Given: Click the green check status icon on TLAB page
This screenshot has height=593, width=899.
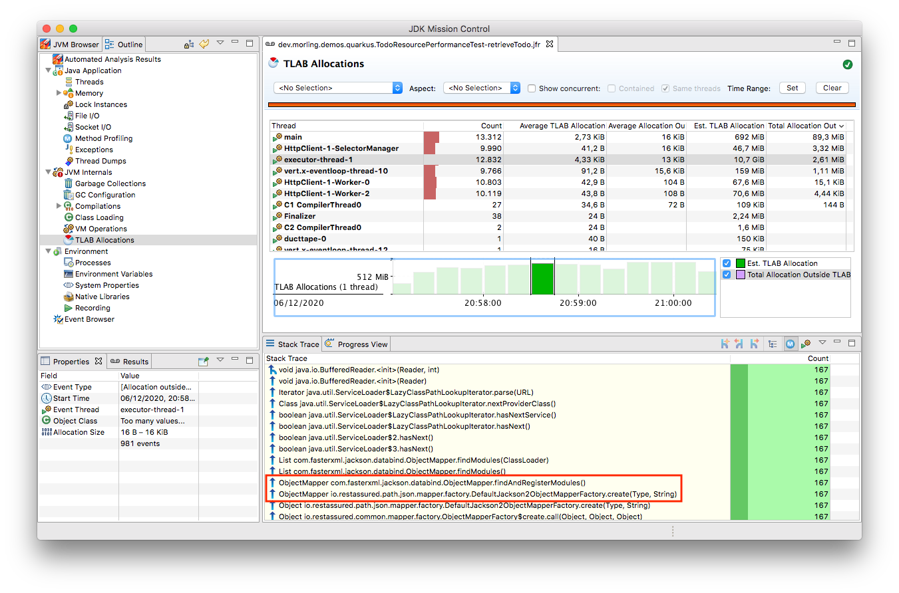Looking at the screenshot, I should pos(847,64).
